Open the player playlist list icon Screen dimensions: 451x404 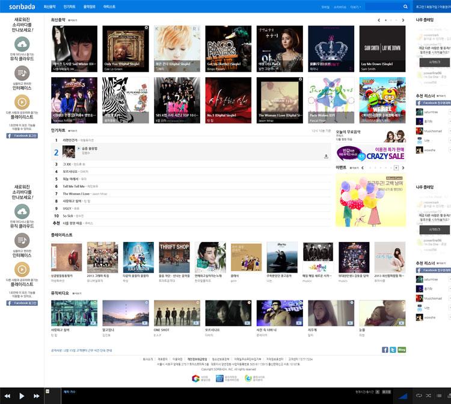point(439,396)
